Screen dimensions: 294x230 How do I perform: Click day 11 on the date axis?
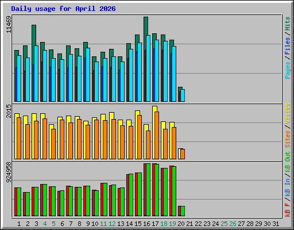pyautogui.click(x=103, y=224)
